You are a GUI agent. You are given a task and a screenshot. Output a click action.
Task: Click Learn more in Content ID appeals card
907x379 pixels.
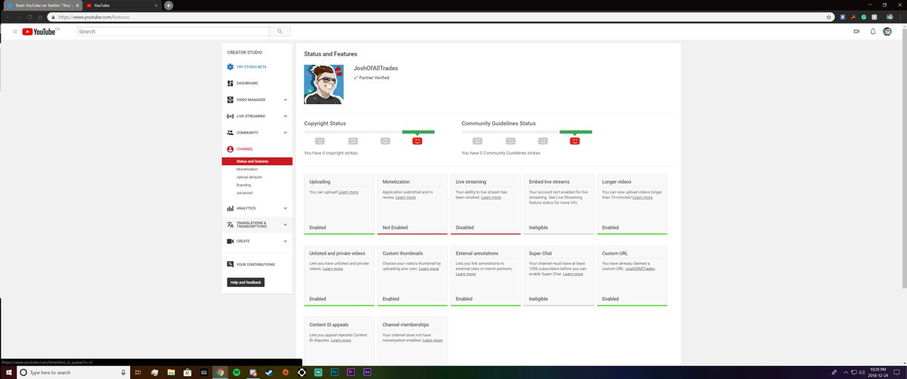pos(341,340)
